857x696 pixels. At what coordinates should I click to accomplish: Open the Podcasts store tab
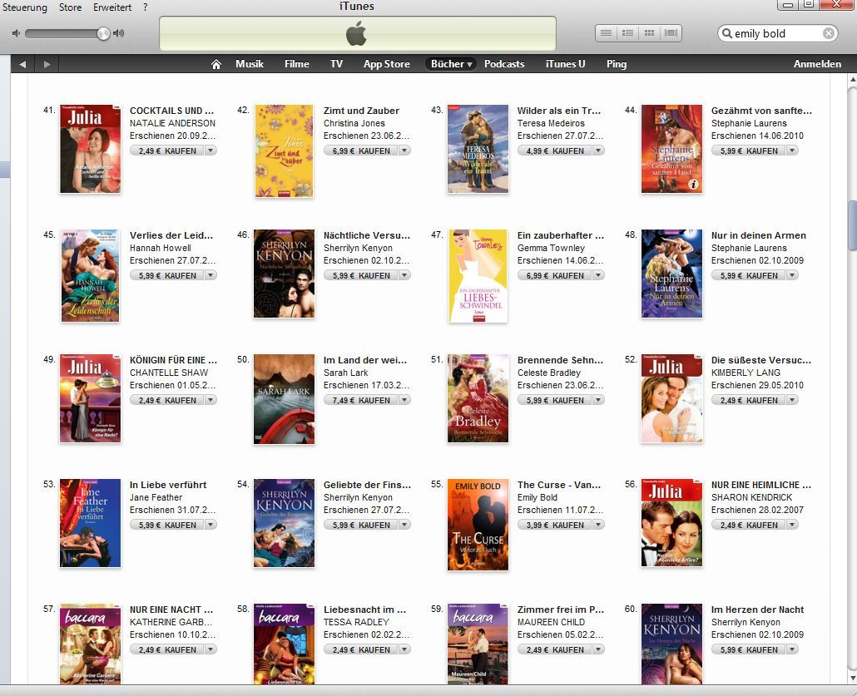(504, 64)
